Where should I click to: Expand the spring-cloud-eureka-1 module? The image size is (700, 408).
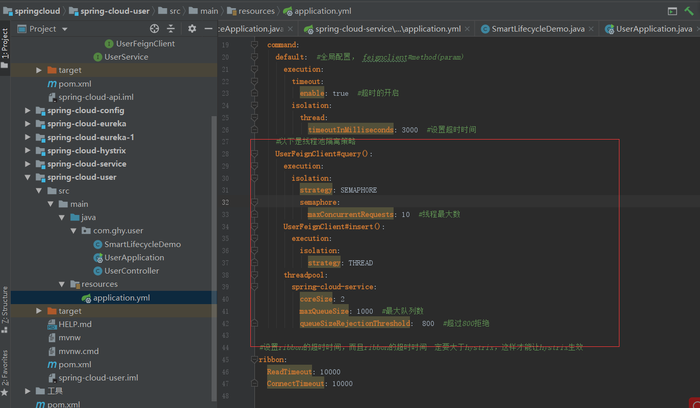click(x=28, y=138)
